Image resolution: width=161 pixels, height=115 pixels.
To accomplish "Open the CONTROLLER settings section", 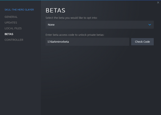I will click(x=14, y=40).
